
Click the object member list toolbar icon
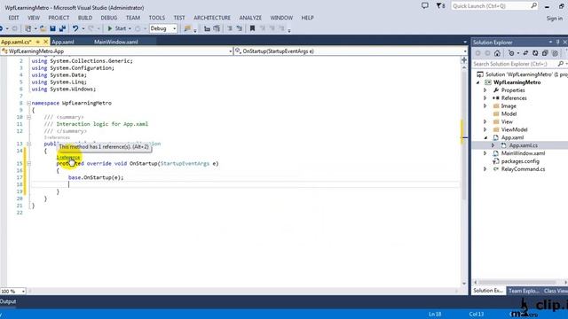pyautogui.click(x=207, y=28)
